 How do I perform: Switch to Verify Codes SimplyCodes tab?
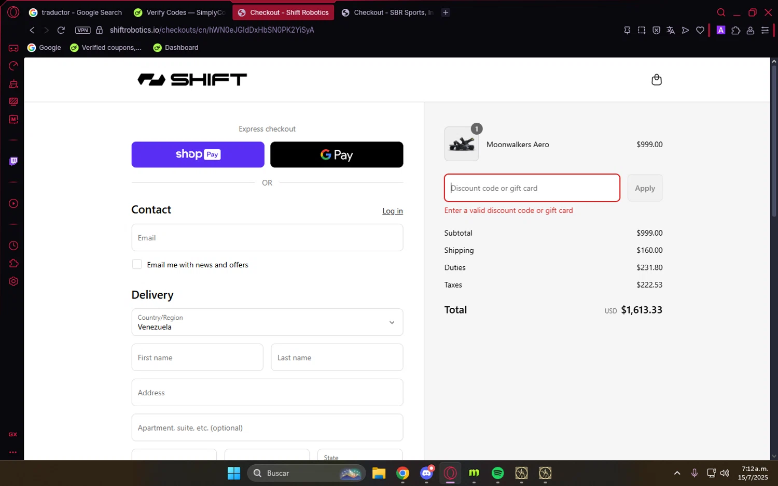[x=179, y=12]
